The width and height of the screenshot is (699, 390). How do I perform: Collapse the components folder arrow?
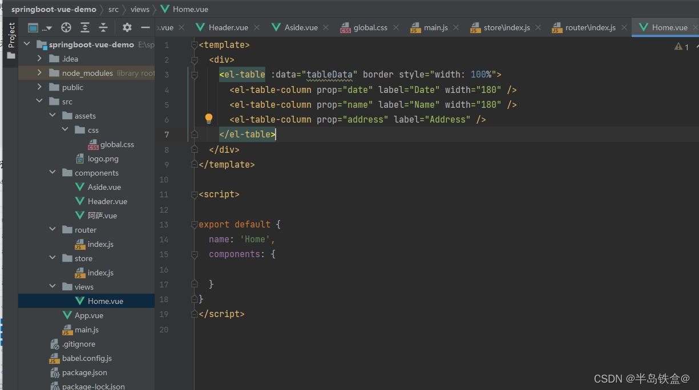click(52, 173)
